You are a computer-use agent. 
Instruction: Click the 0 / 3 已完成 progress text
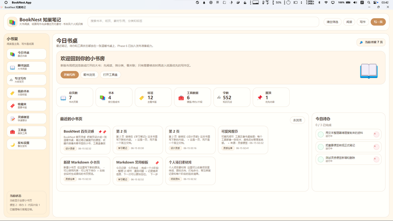coord(324,125)
